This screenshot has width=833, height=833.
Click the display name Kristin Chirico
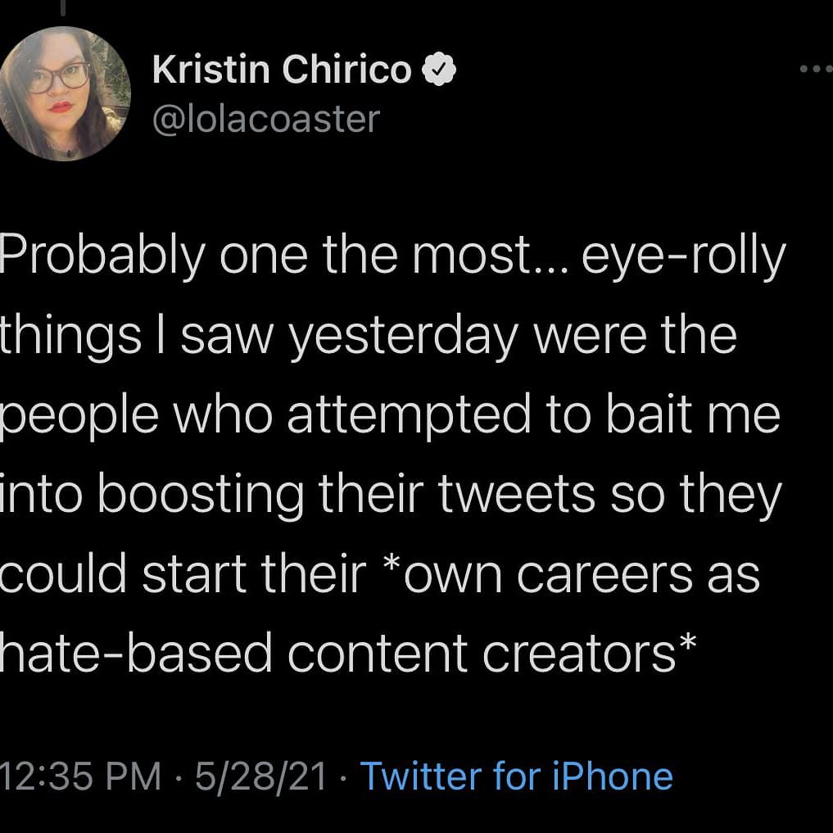(282, 72)
